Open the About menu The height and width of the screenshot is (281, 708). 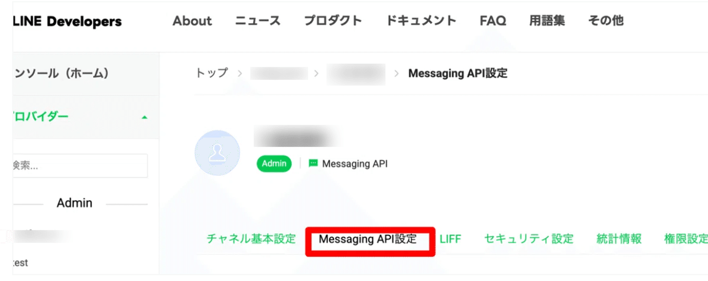point(192,21)
